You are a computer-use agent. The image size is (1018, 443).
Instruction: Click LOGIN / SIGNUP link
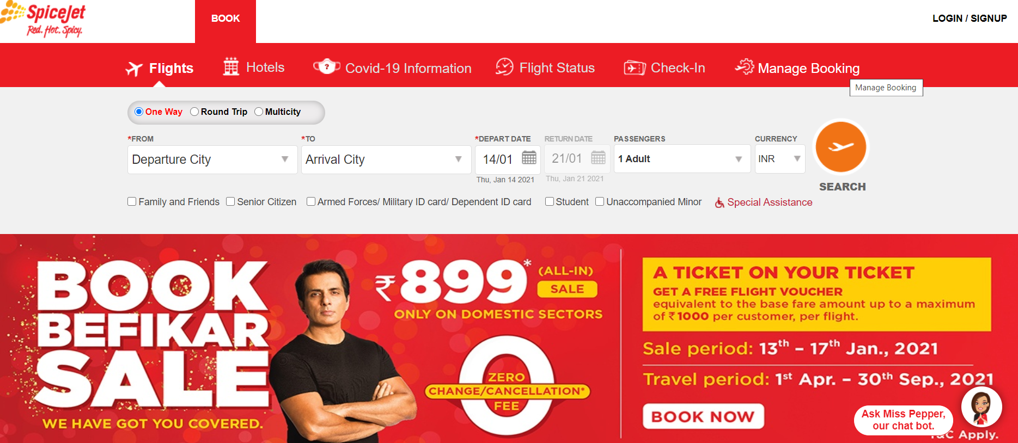click(x=970, y=19)
